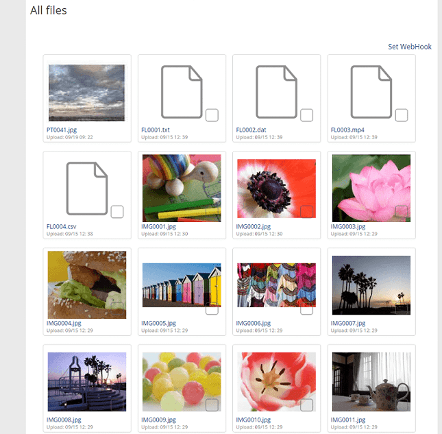Toggle the checkbox for FL0004.csv

click(117, 211)
